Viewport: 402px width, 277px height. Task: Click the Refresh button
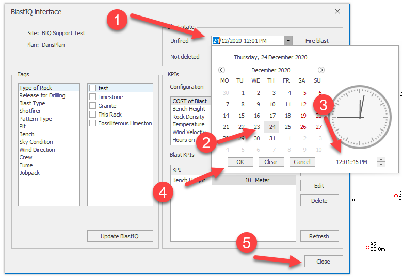(x=319, y=236)
